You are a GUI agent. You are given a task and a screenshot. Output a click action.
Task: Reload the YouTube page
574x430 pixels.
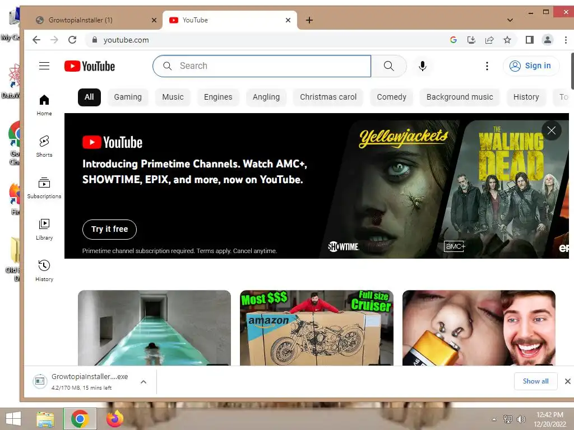tap(72, 40)
